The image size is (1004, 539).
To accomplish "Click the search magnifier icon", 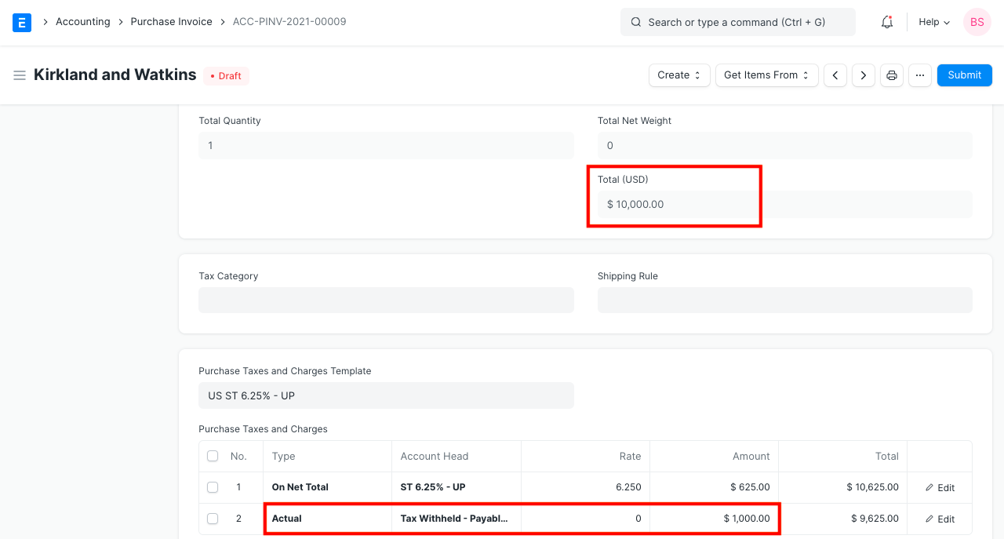I will [x=636, y=22].
